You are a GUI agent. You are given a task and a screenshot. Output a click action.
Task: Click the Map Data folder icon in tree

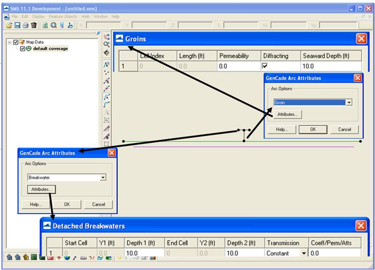pos(22,42)
